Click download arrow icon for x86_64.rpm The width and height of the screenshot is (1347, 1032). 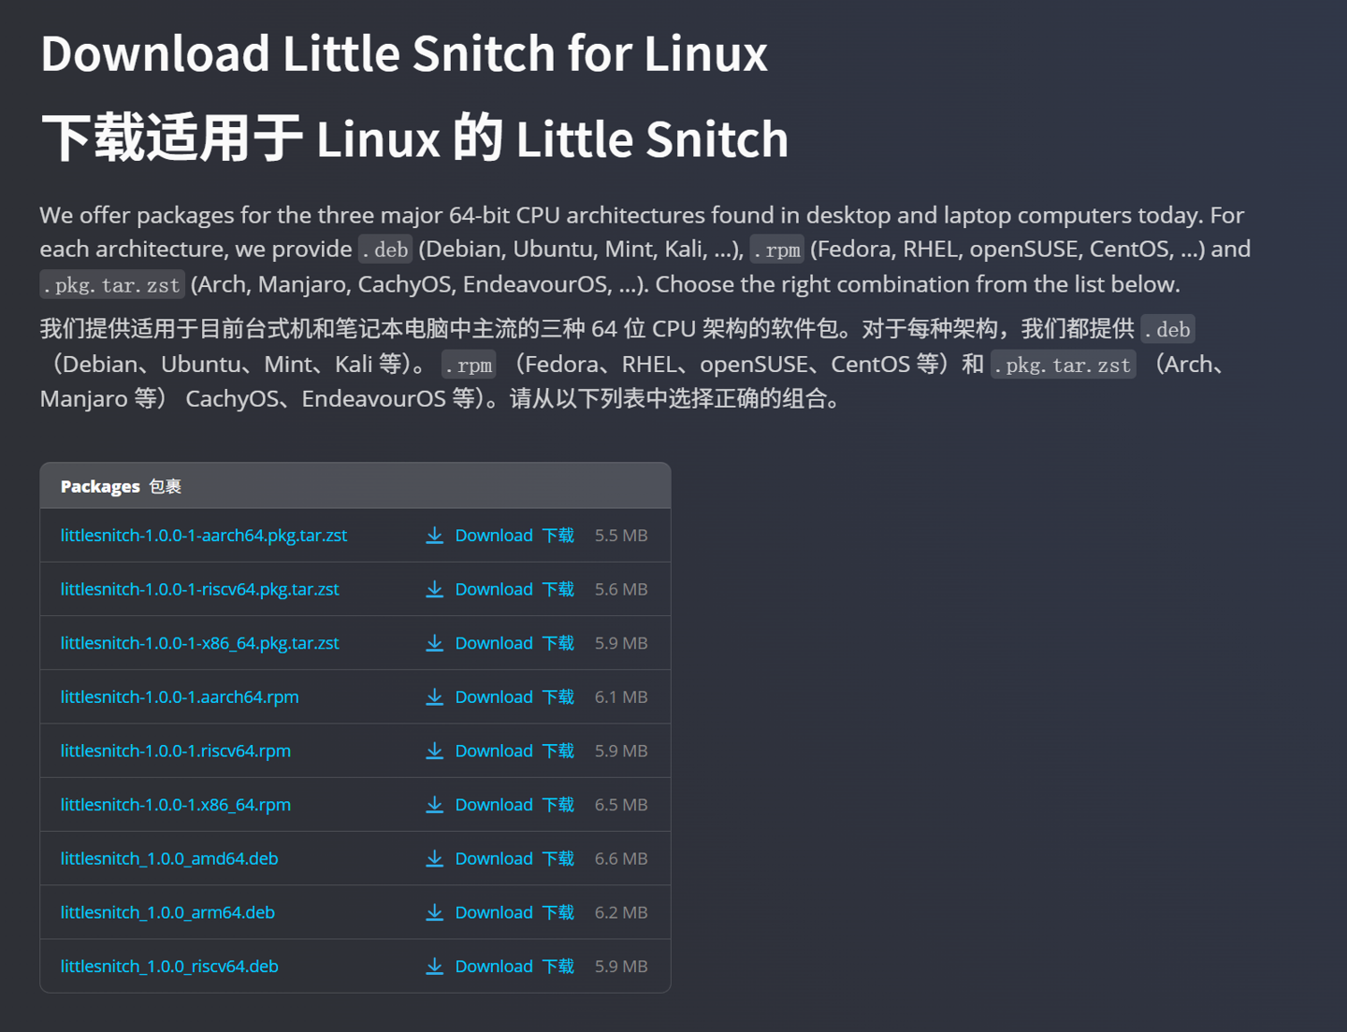434,805
